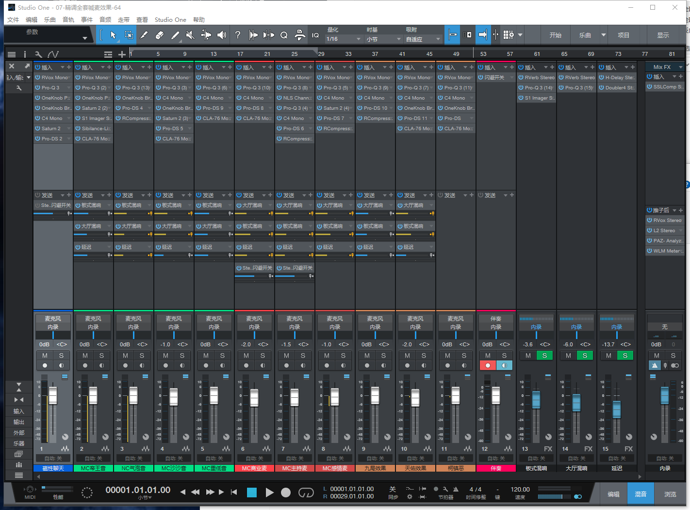Screen dimensions: 690x510
Task: Open the 量化 1/16 quantize dropdown
Action: click(343, 38)
